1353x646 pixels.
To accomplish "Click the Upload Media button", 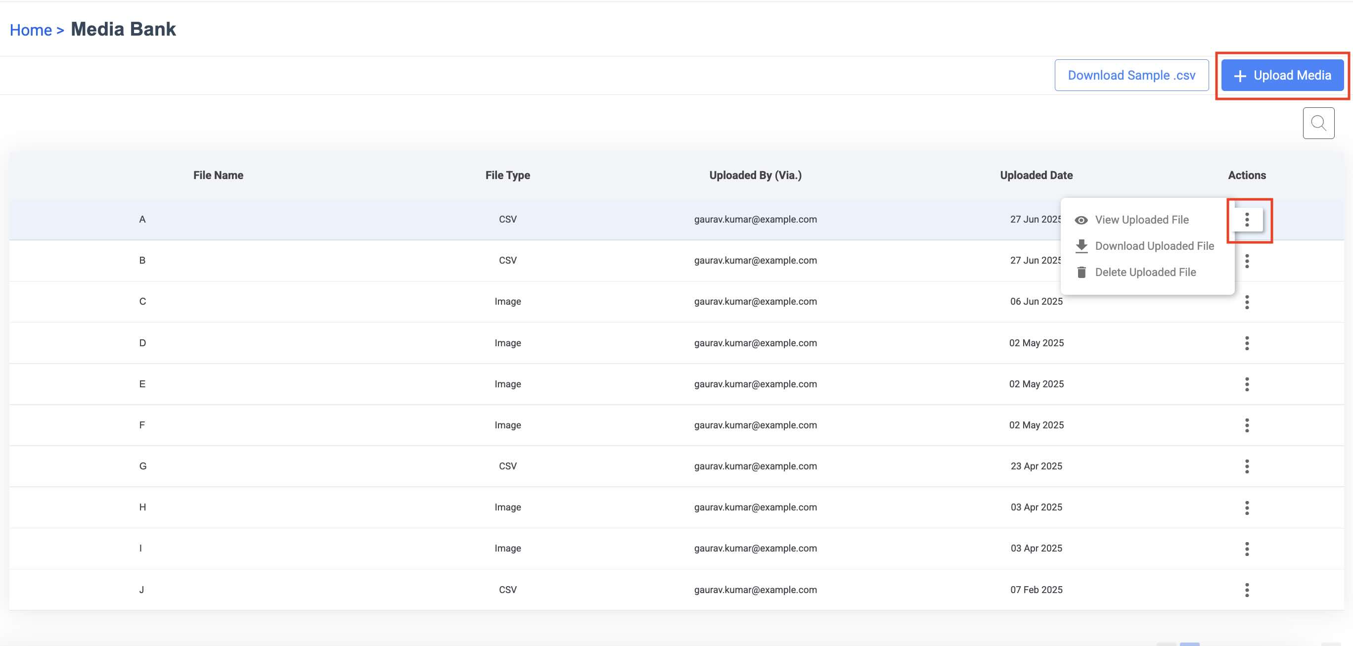I will click(x=1282, y=76).
